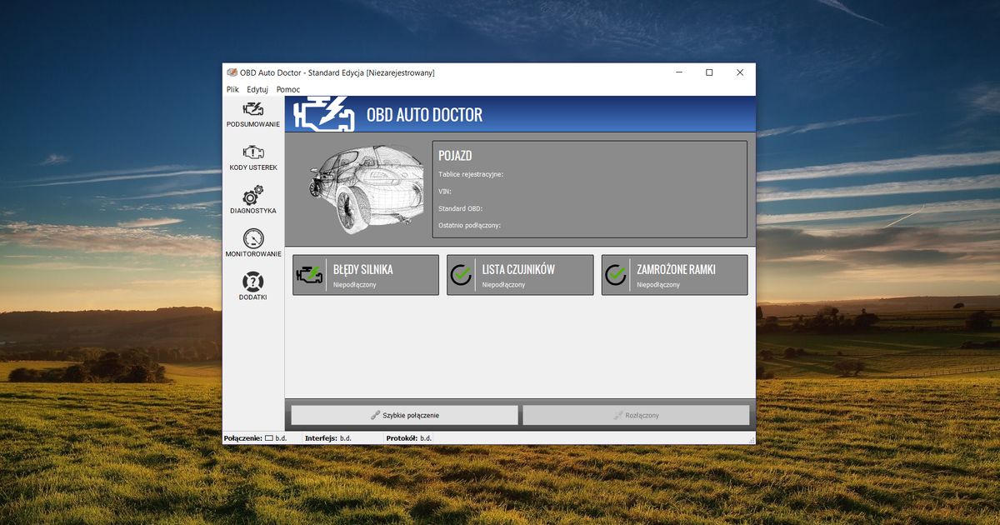The height and width of the screenshot is (525, 1000).
Task: Open Monitorowanie gauge icon
Action: pos(253,238)
